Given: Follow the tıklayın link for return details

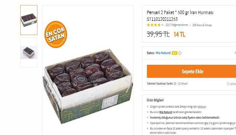Looking at the screenshot, I should (202, 107).
